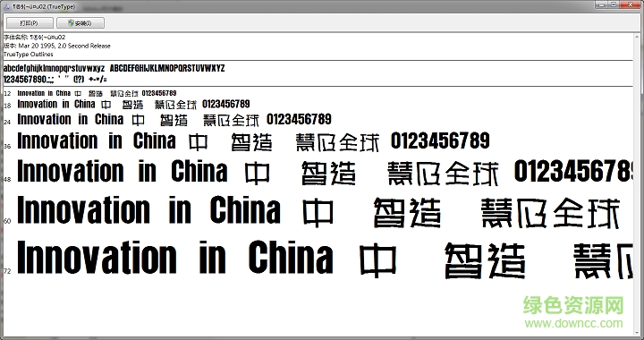Open the font viewer title bar icon
Screen dimensions: 644x340
click(6, 7)
